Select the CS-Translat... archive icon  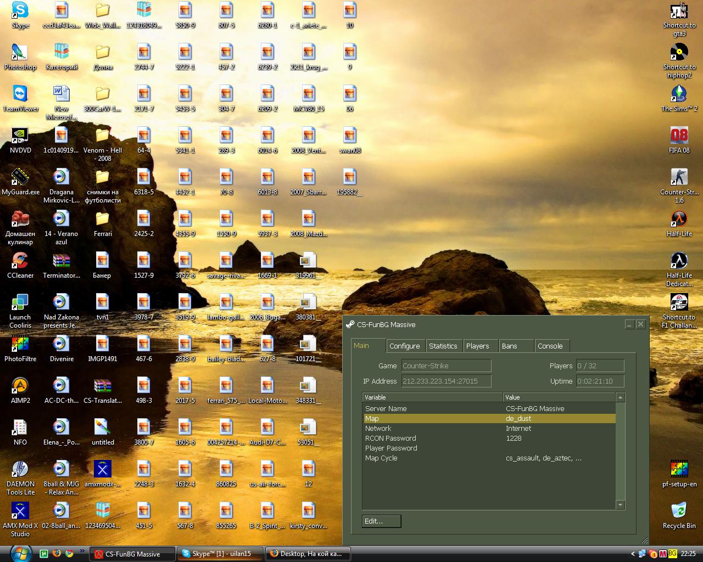(103, 390)
